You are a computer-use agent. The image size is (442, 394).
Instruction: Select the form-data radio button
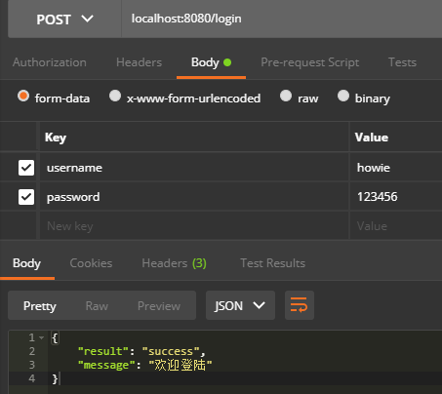tap(23, 96)
